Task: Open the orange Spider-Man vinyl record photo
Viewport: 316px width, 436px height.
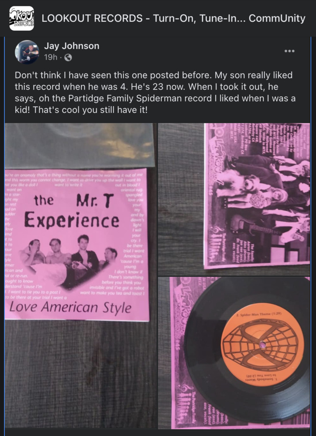Action: pyautogui.click(x=234, y=353)
